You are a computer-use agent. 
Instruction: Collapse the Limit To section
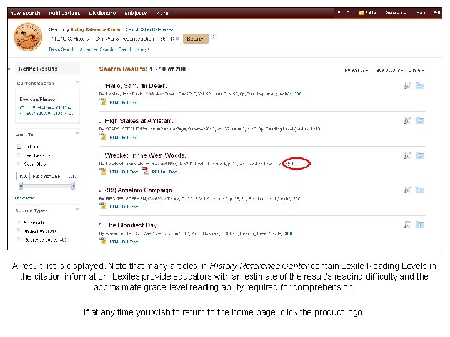pos(77,134)
